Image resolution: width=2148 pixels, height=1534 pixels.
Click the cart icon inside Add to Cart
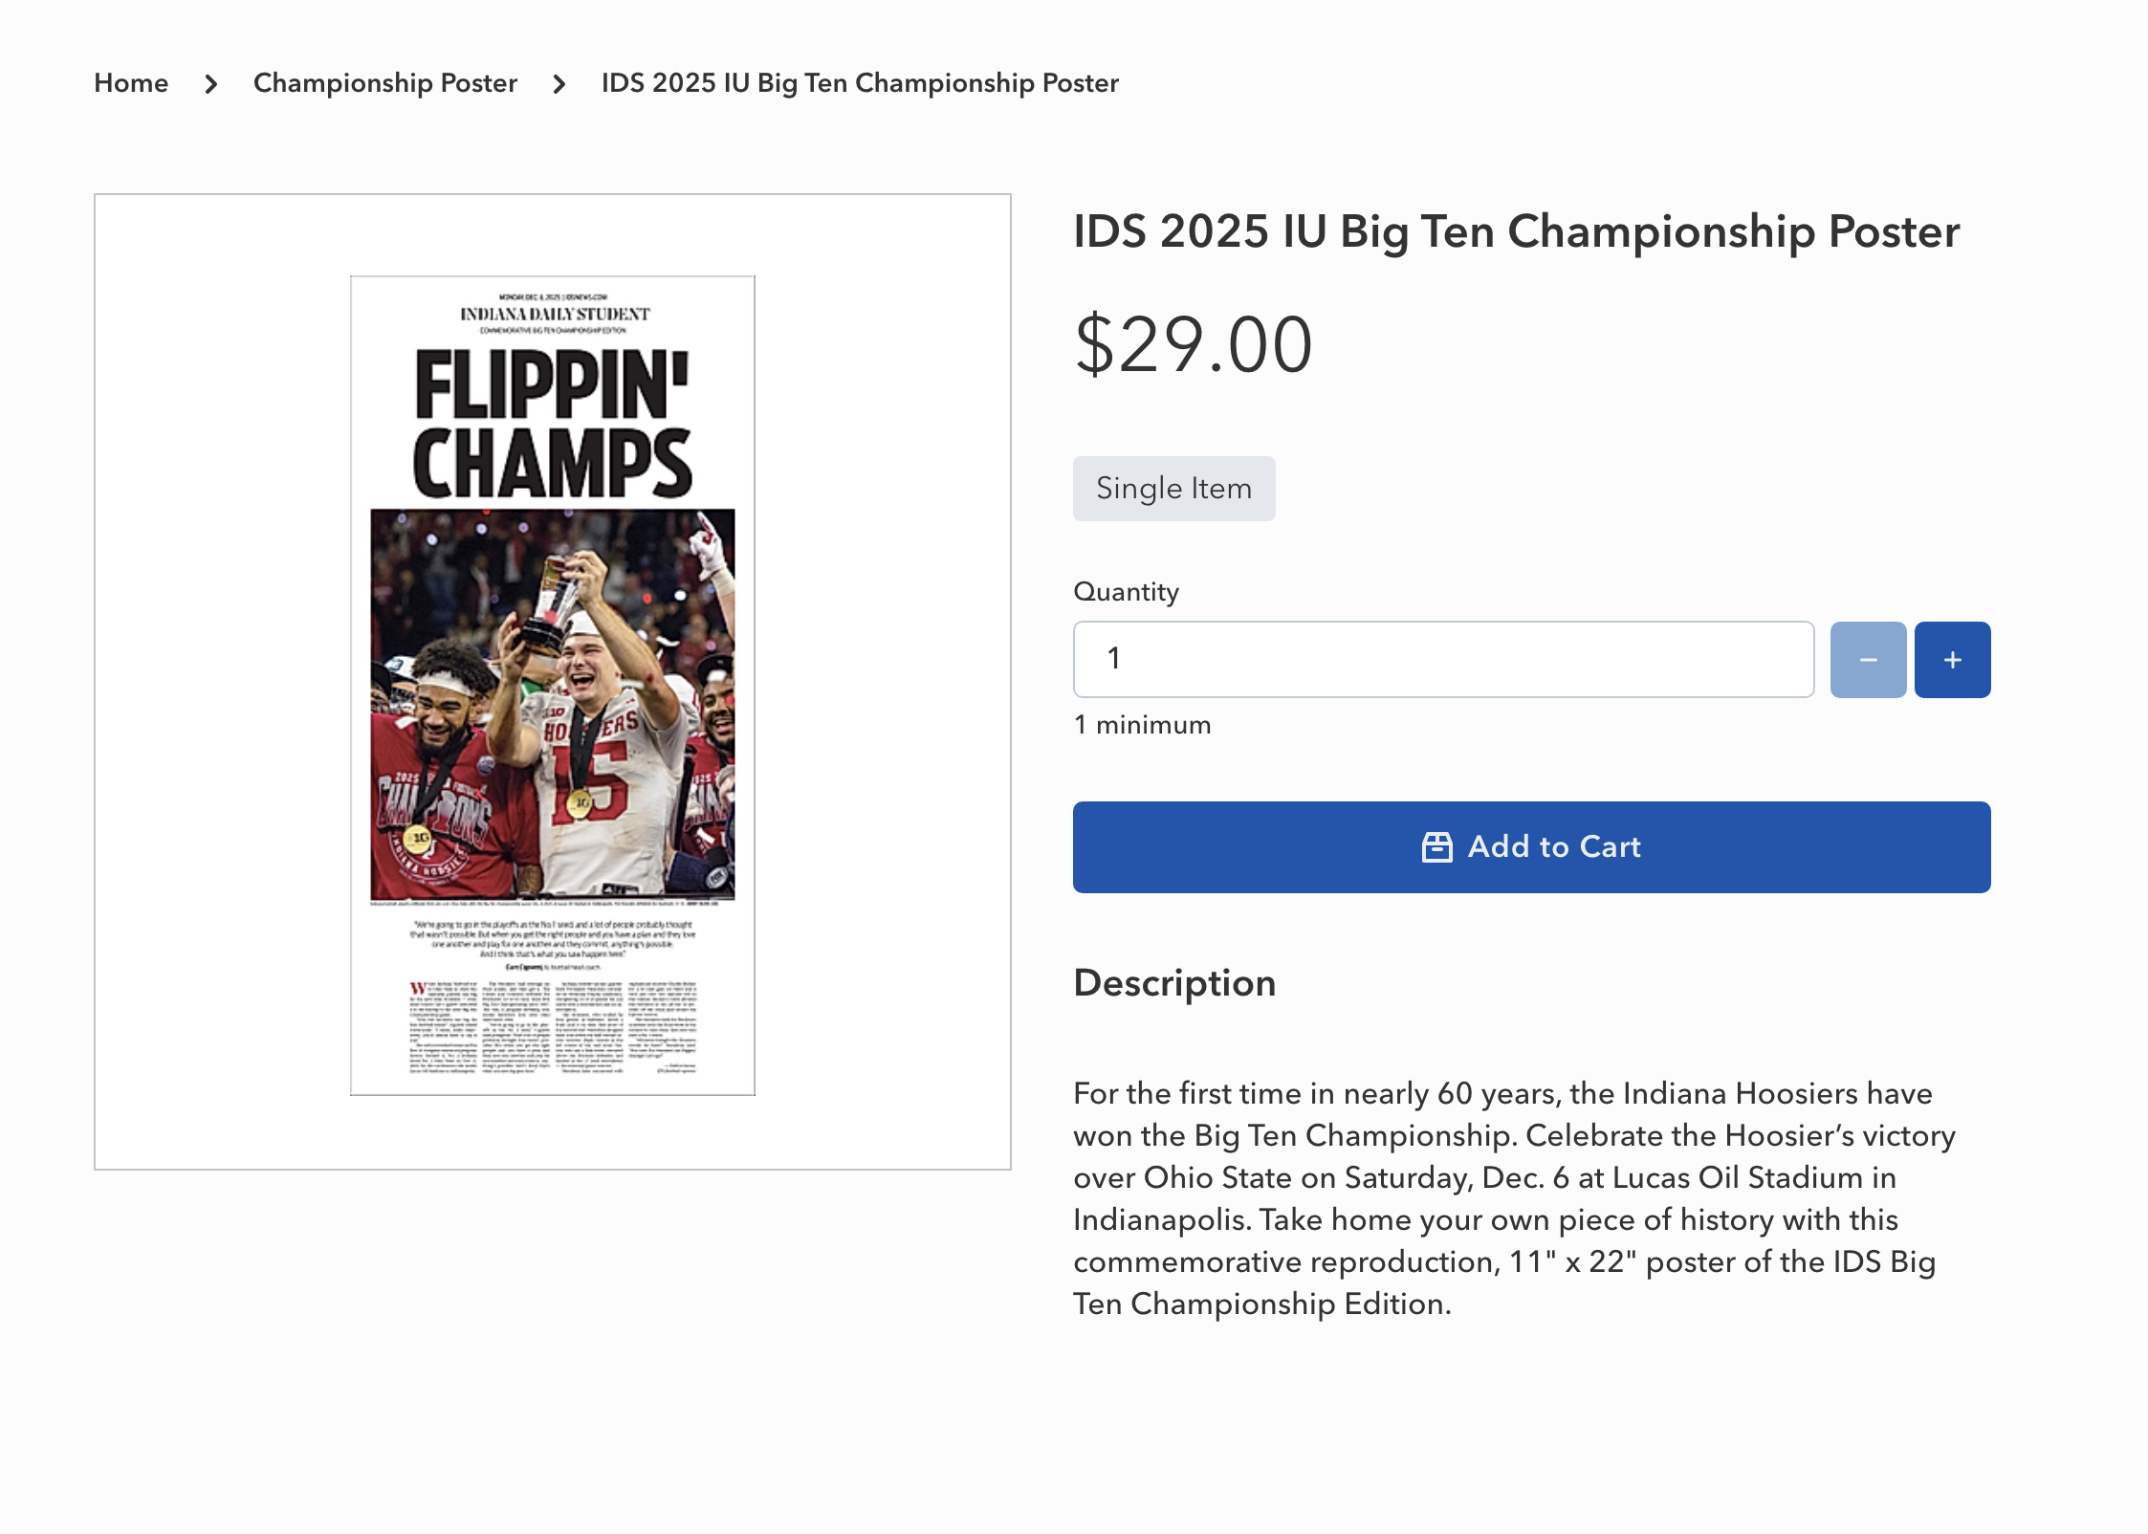click(x=1436, y=847)
